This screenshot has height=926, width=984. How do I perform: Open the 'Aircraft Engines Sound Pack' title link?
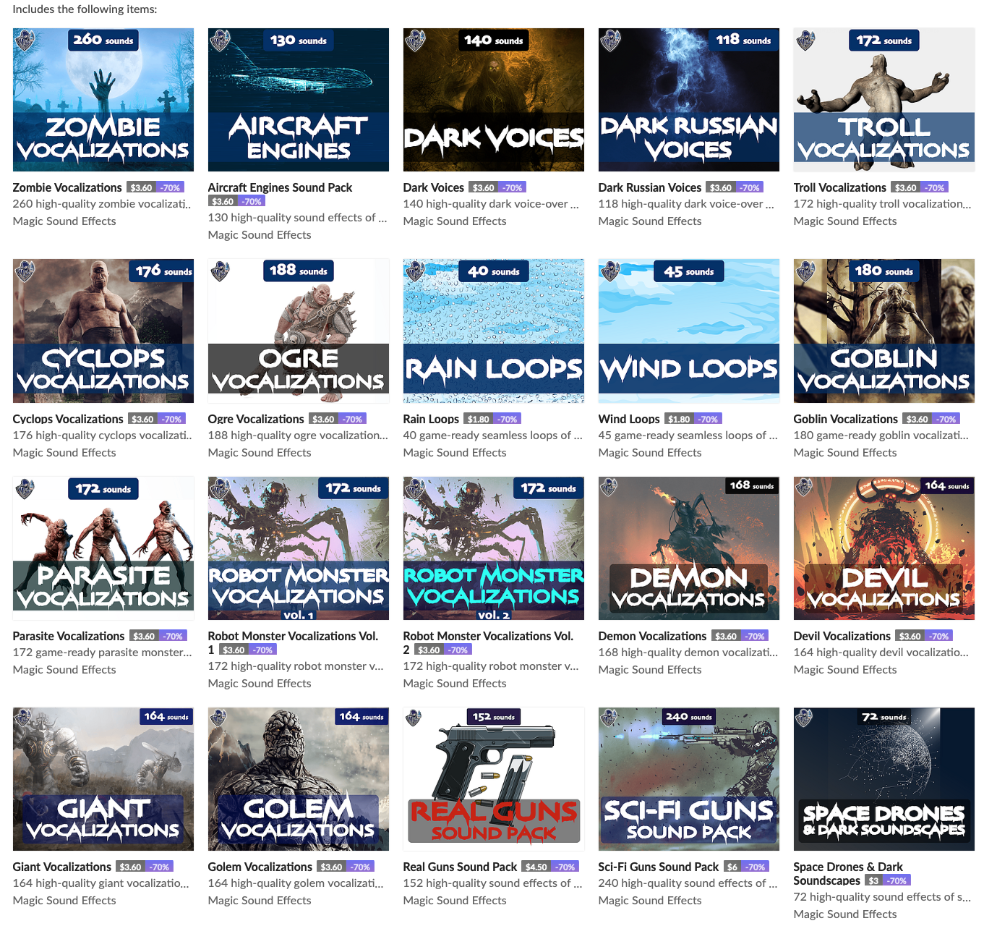click(x=280, y=187)
